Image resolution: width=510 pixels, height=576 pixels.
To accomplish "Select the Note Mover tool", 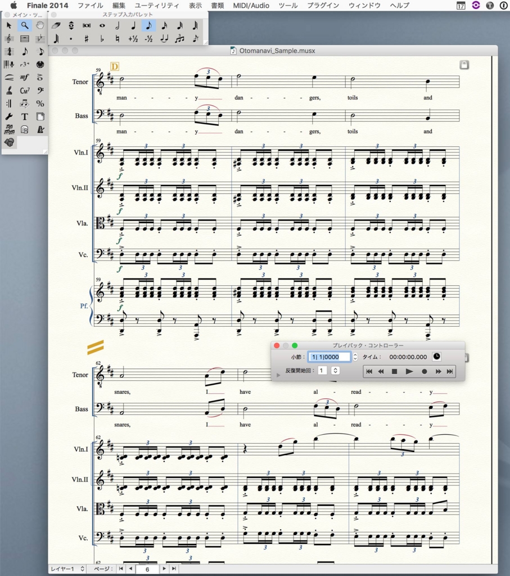I will click(25, 103).
